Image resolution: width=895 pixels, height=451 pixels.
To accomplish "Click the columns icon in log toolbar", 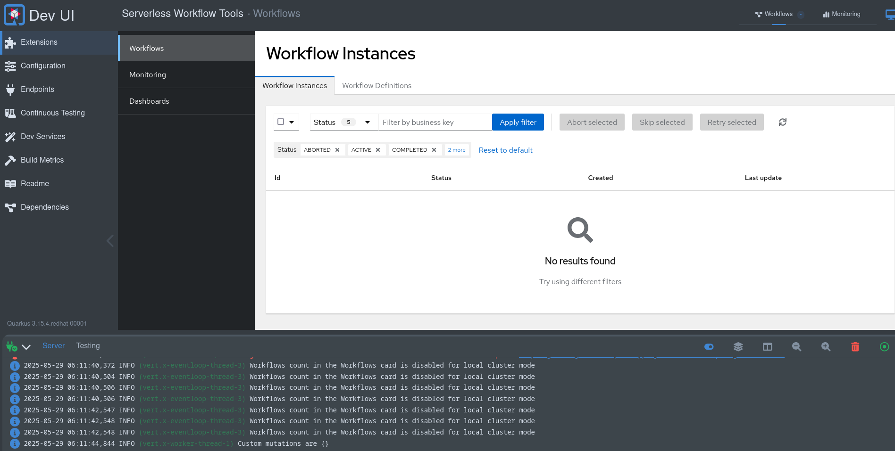I will coord(767,347).
